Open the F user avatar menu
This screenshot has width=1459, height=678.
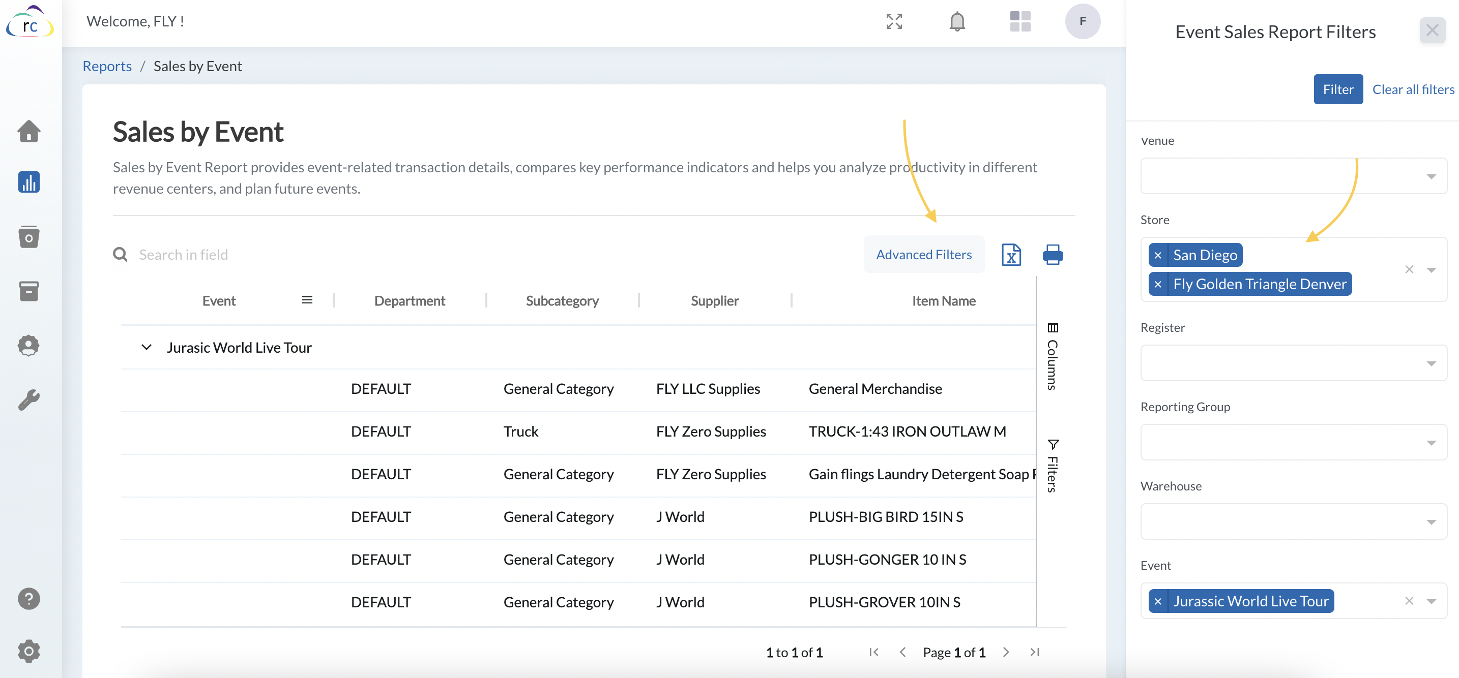(x=1083, y=21)
